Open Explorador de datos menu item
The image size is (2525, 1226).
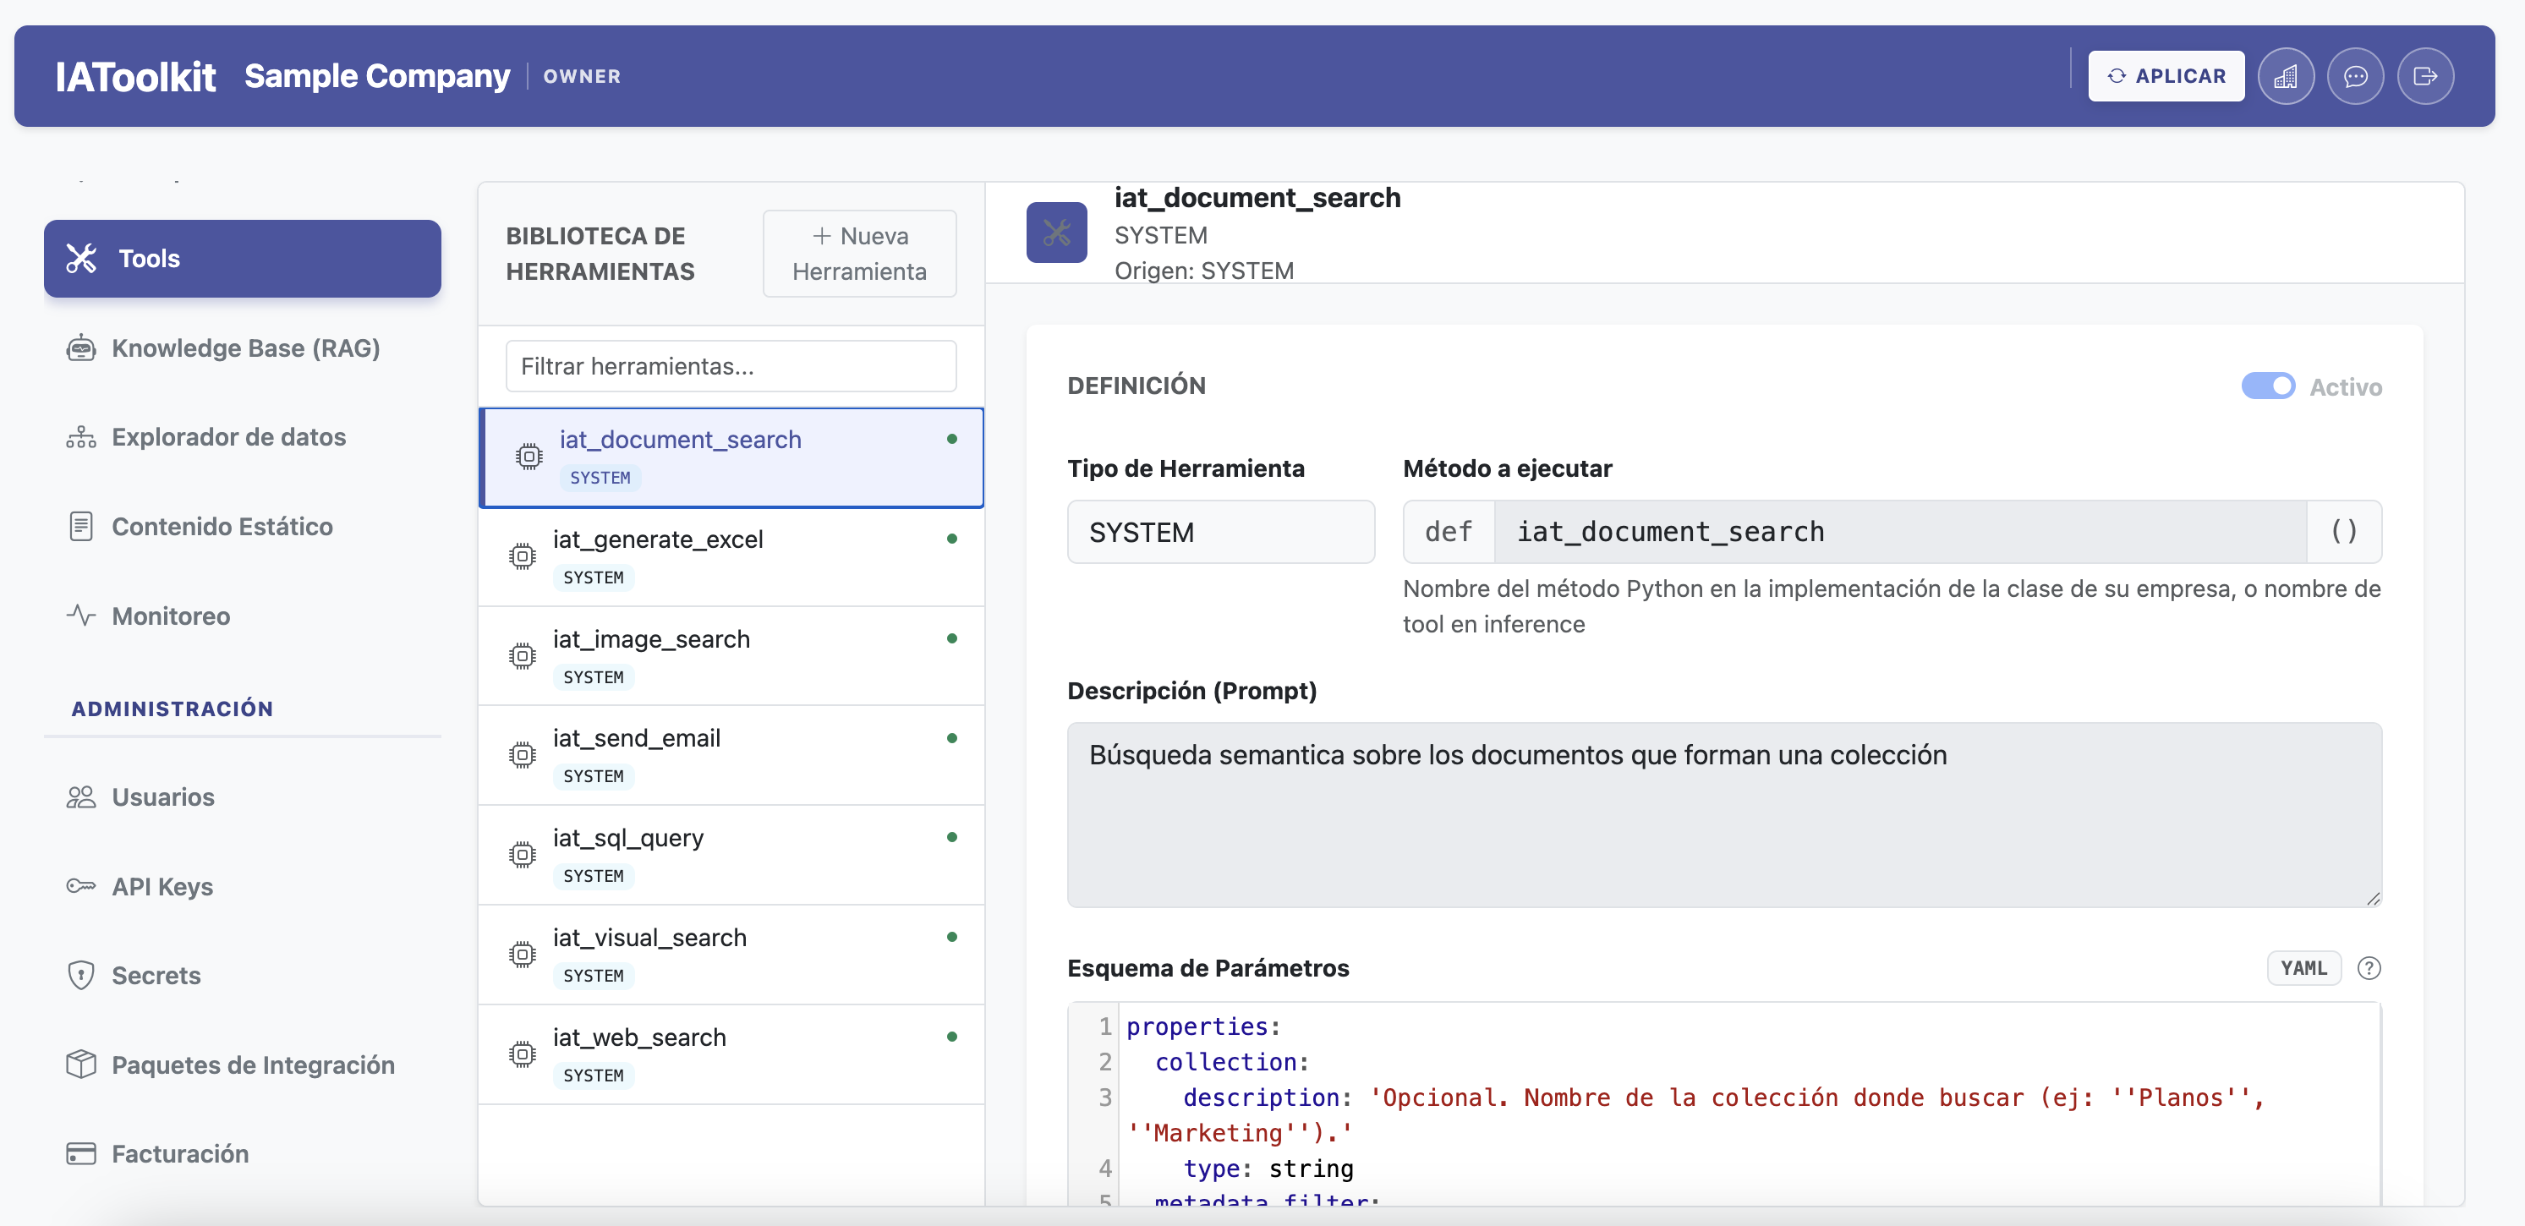pos(228,437)
